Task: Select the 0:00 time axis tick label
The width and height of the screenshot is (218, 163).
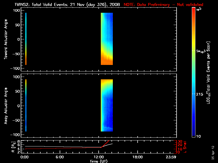Action: [x=25, y=157]
